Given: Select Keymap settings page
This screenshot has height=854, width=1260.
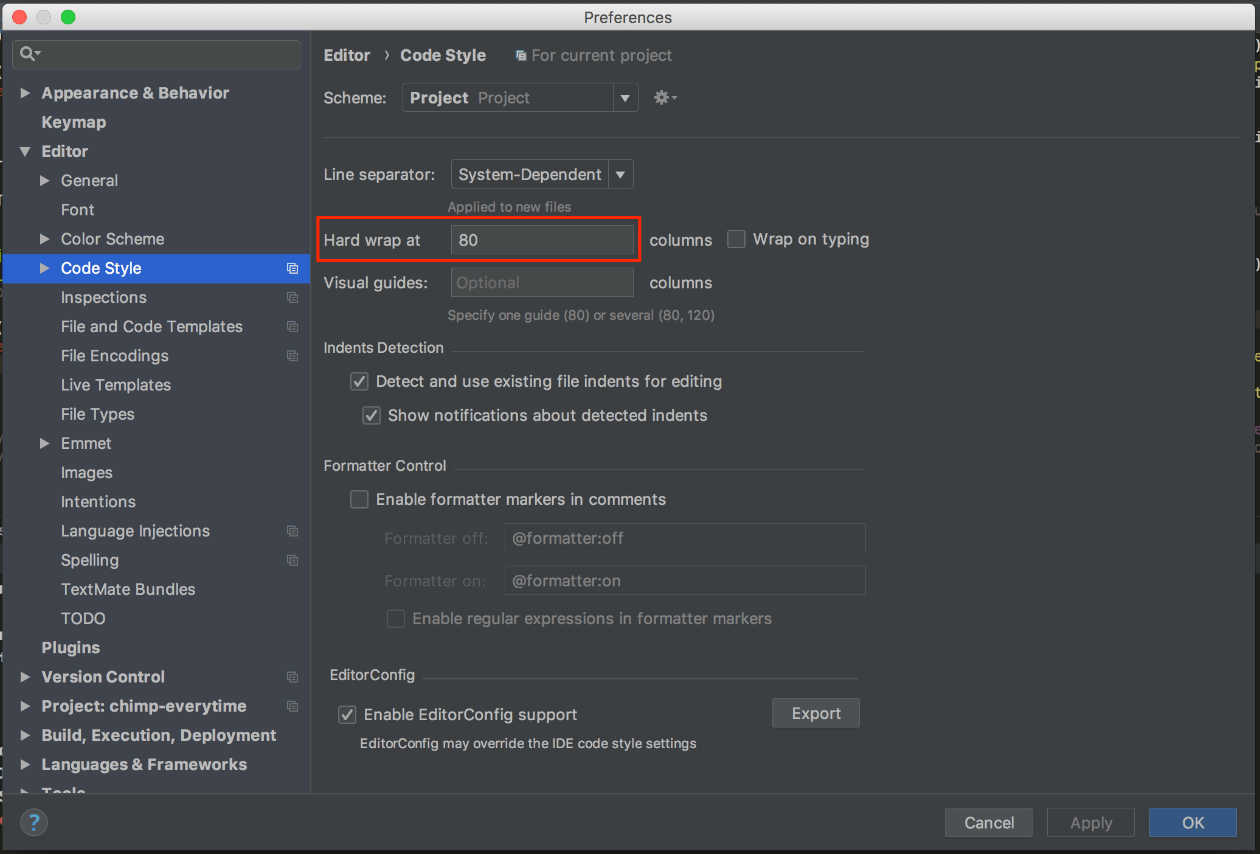Looking at the screenshot, I should click(74, 122).
